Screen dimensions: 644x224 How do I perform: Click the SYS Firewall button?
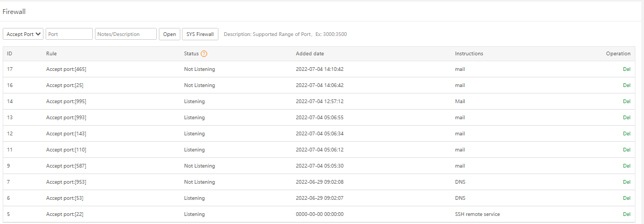click(x=200, y=34)
